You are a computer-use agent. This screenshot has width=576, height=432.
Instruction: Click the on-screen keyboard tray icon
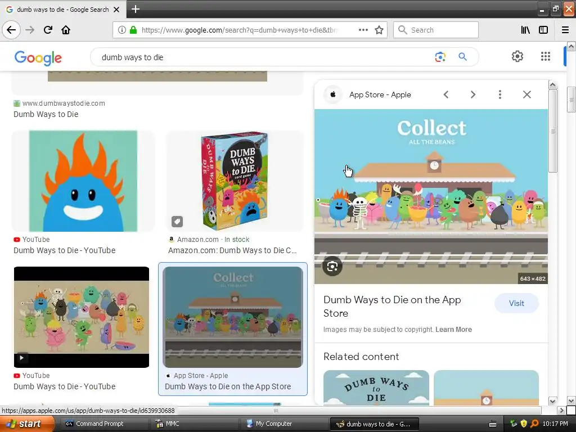pos(493,424)
